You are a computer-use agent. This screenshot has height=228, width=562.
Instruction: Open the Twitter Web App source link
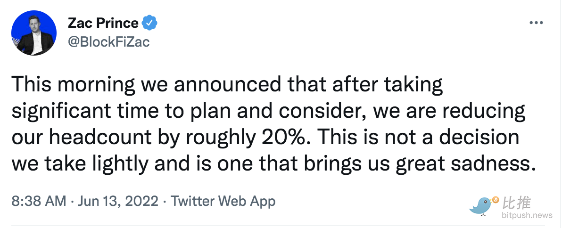[223, 201]
